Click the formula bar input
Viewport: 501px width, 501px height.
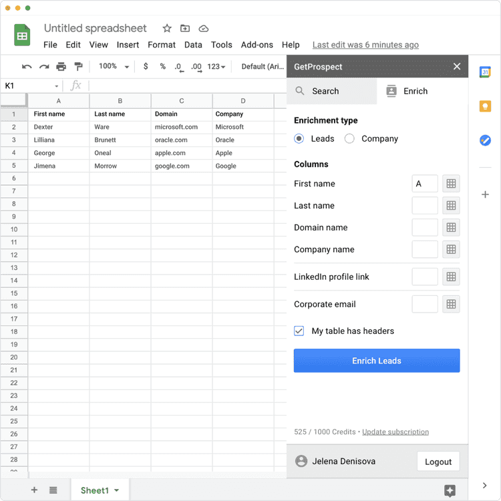coord(188,86)
